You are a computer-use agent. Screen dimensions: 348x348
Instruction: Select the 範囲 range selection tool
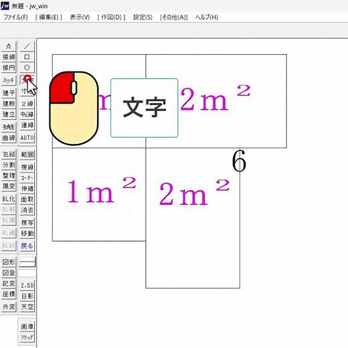(27, 154)
